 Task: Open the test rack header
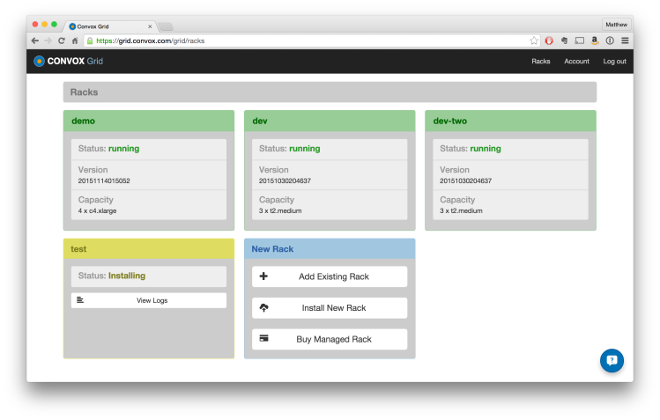(x=149, y=249)
